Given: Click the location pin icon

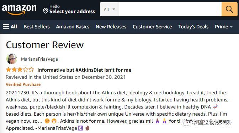Looking at the screenshot, I should pos(46,11).
